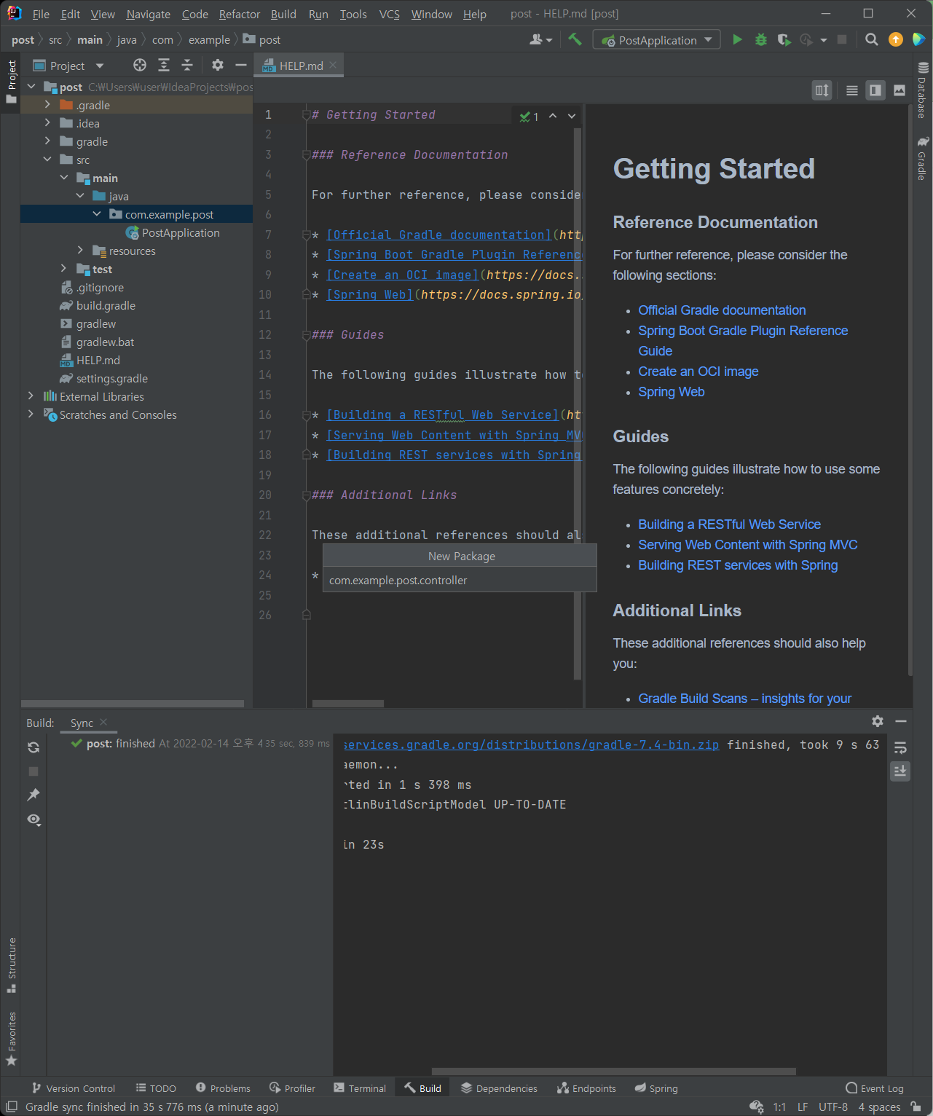Start debugging with the bug icon

click(761, 40)
